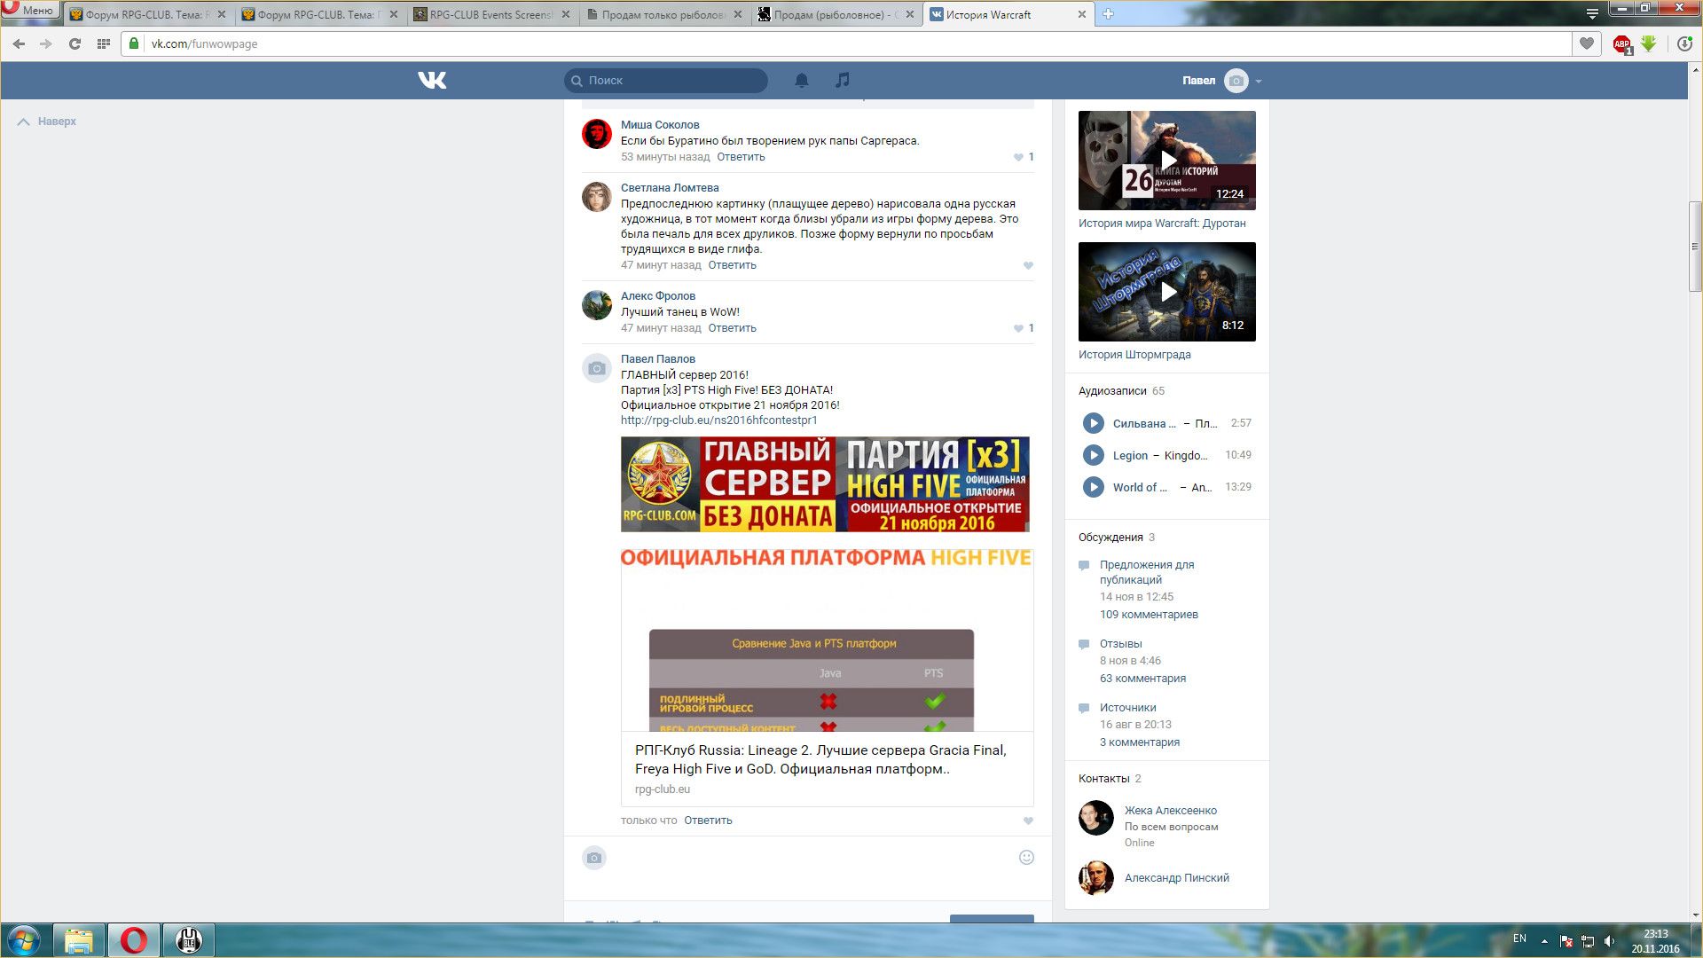Like Светлана Ломтева's comment heart
This screenshot has width=1703, height=958.
1028,266
